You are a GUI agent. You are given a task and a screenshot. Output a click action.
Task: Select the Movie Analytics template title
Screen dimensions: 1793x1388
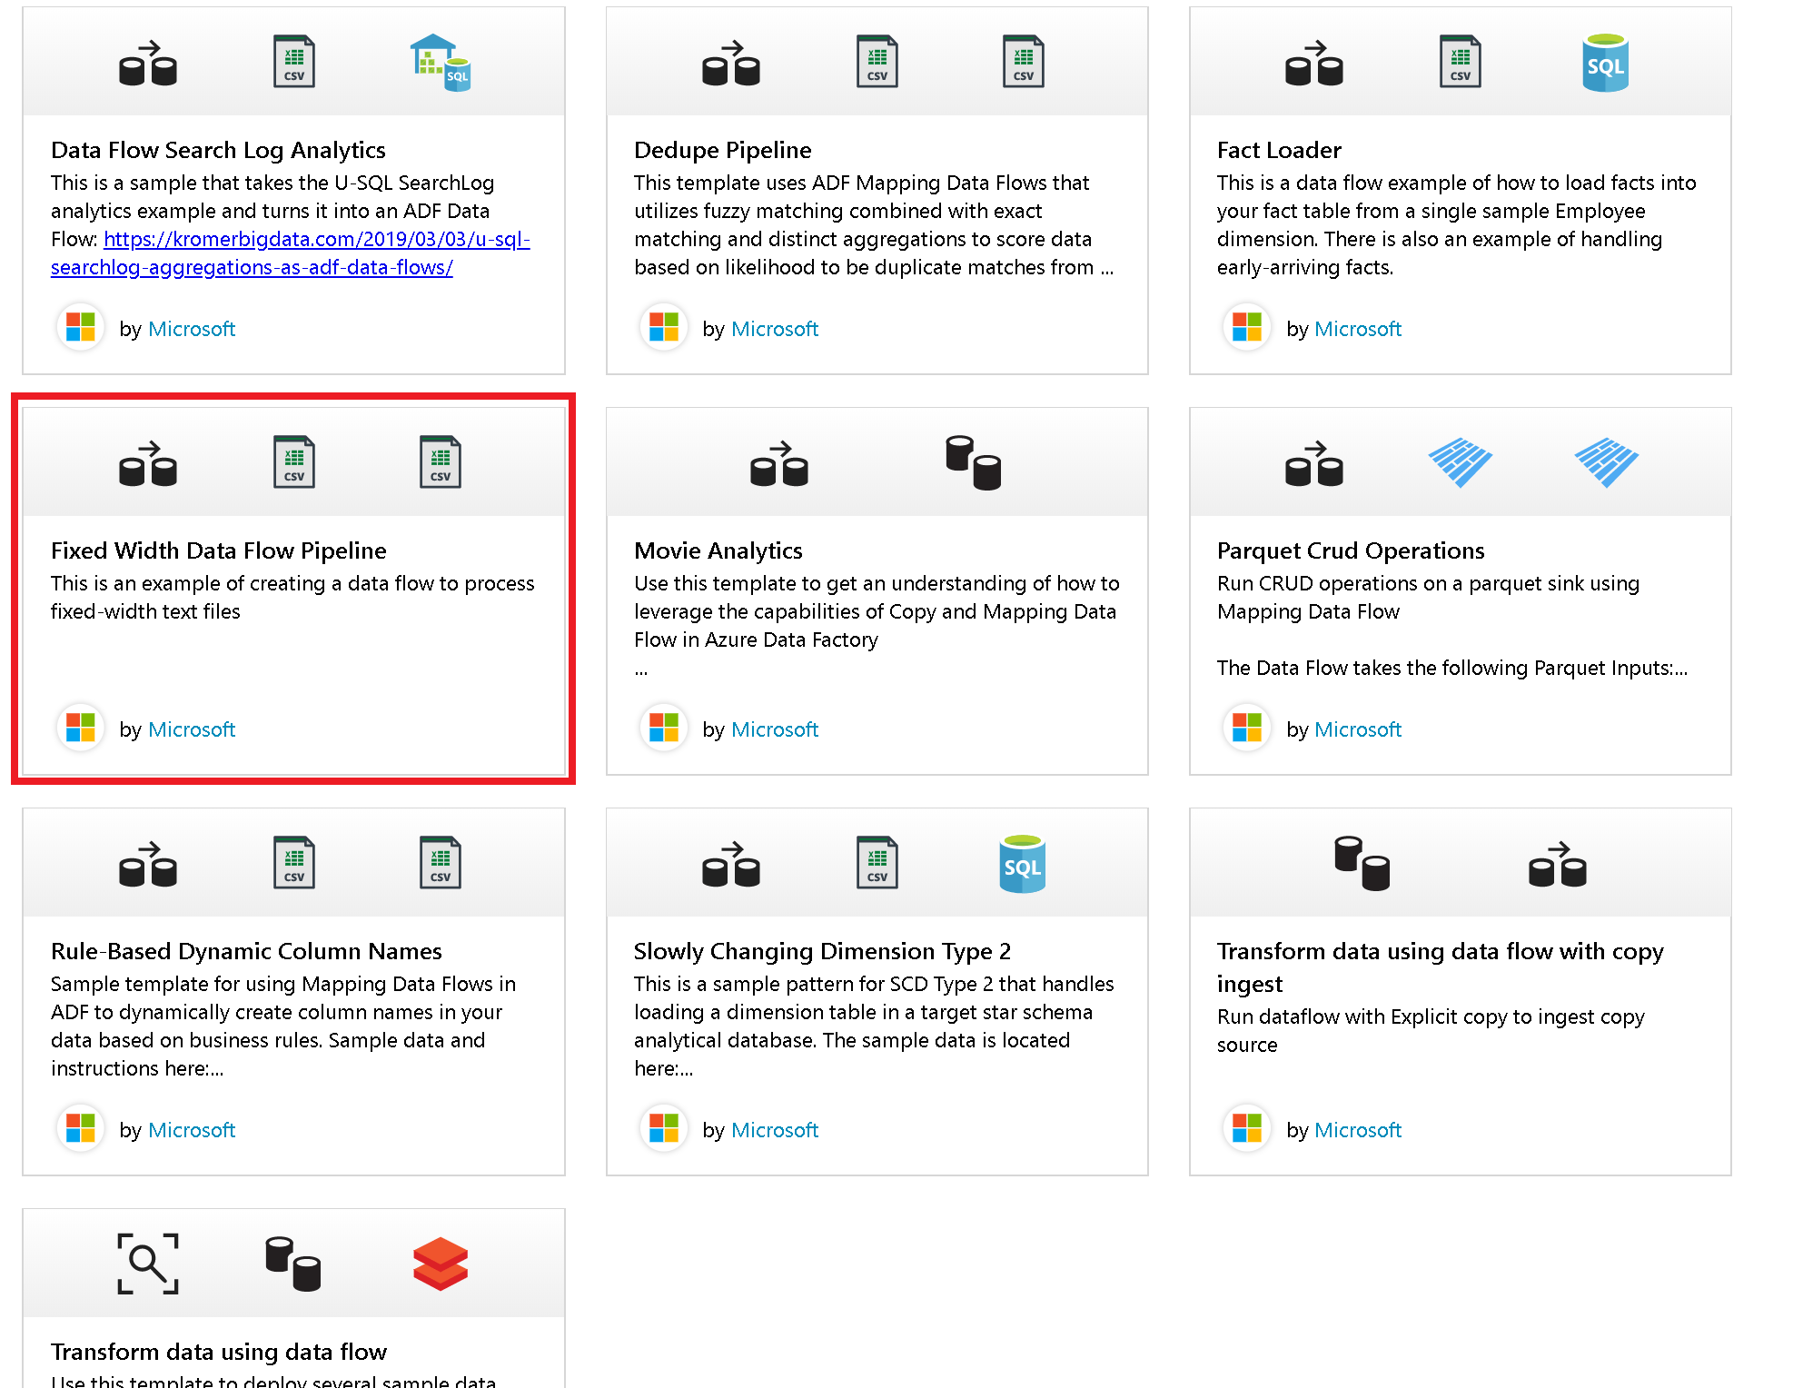pyautogui.click(x=718, y=550)
